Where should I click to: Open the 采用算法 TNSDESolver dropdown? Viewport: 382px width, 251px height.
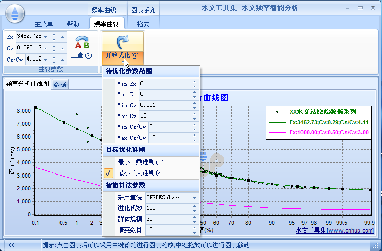(194, 197)
